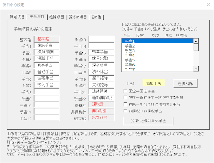
Task: Close the 項目名の設定 dialog
Action: 209,5
